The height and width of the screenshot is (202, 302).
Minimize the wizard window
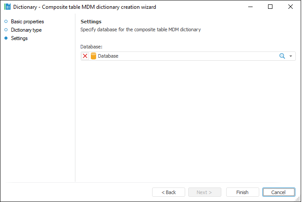[x=250, y=7]
